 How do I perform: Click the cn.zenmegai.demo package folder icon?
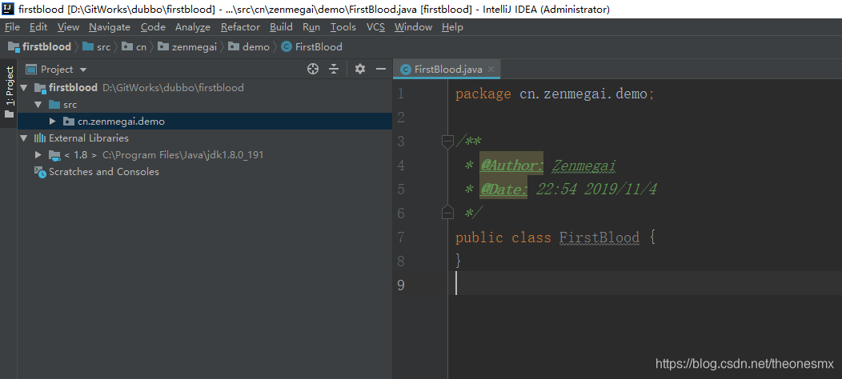[x=69, y=122]
